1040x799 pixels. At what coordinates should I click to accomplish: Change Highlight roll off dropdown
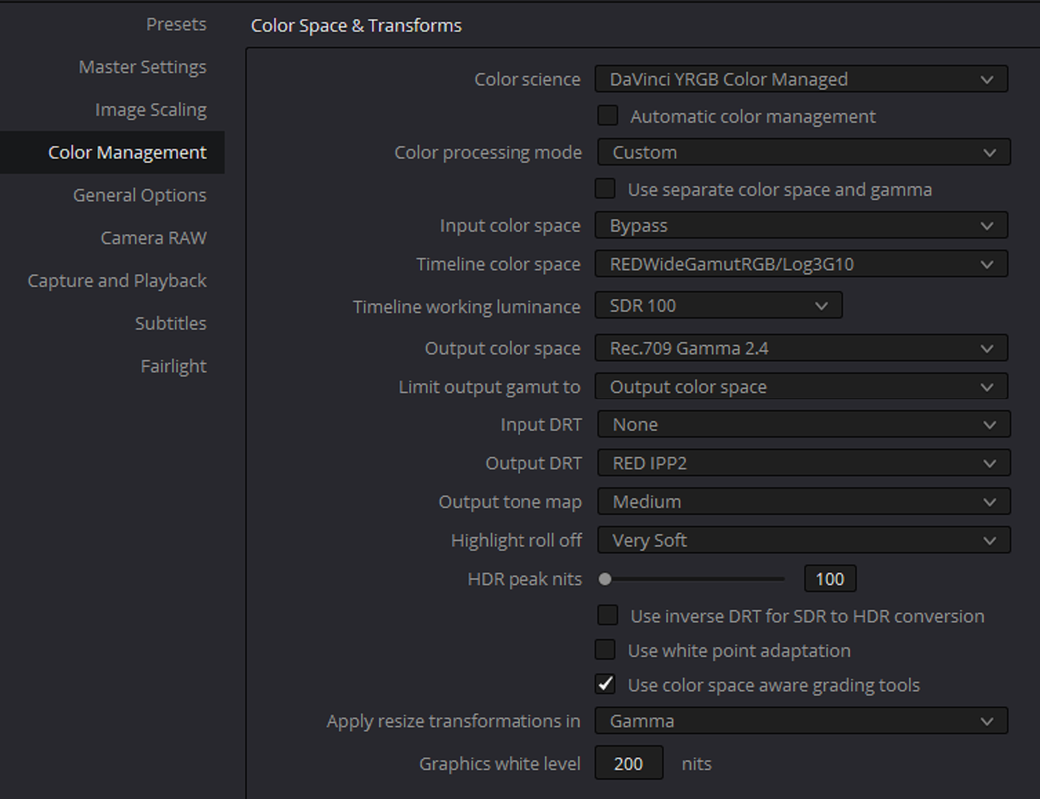point(804,539)
